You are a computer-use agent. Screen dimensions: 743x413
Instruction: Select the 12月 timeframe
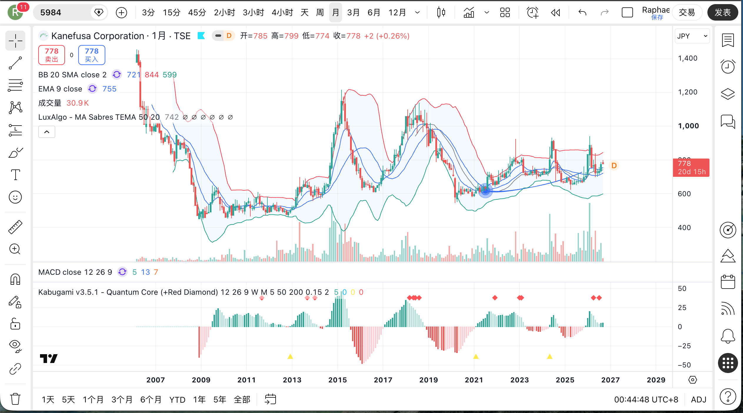coord(397,12)
